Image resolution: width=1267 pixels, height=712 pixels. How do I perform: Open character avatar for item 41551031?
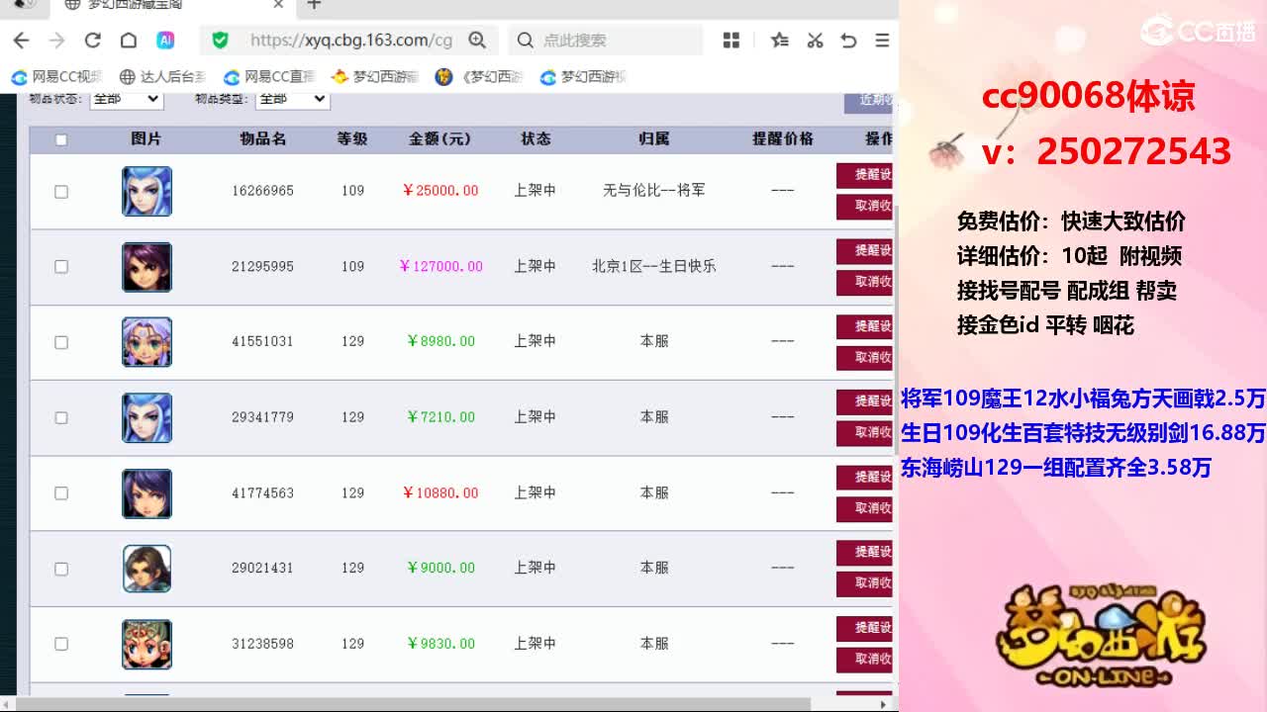coord(146,342)
